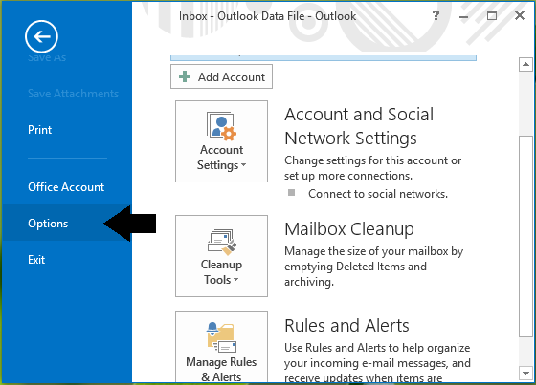536x385 pixels.
Task: Follow Connect to social networks link
Action: (x=378, y=194)
